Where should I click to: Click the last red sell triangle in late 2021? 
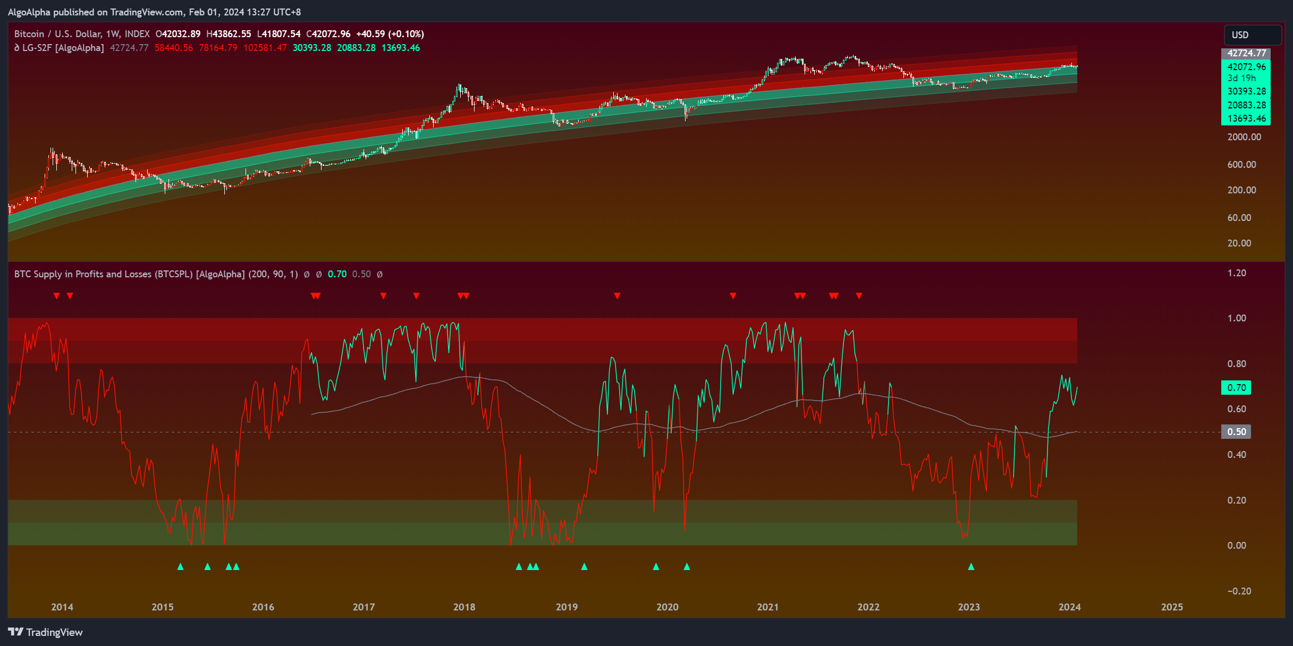[x=859, y=296]
